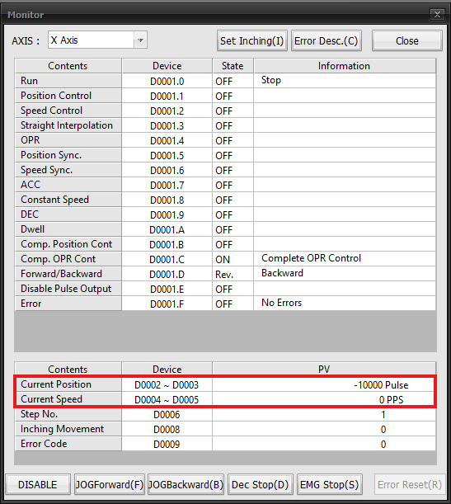Select the Speed Sync. row label
The width and height of the screenshot is (451, 504).
click(x=68, y=170)
